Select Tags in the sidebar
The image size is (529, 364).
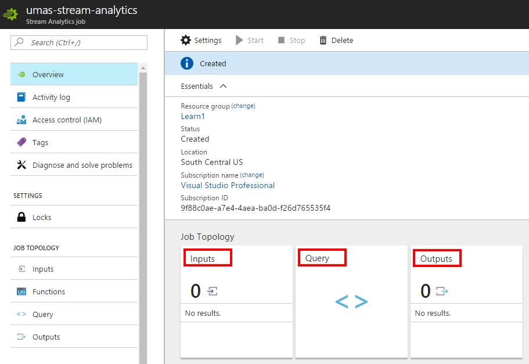(x=74, y=142)
